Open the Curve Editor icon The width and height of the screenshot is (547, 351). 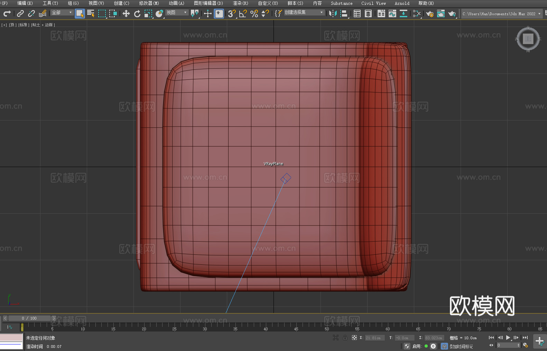pos(392,13)
